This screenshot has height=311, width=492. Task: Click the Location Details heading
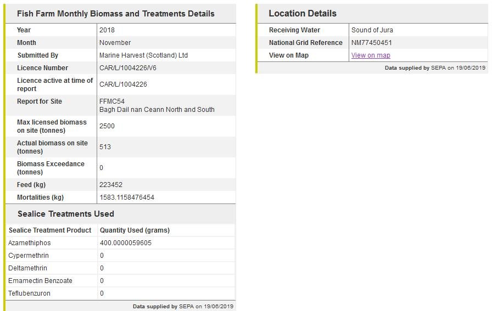[303, 14]
